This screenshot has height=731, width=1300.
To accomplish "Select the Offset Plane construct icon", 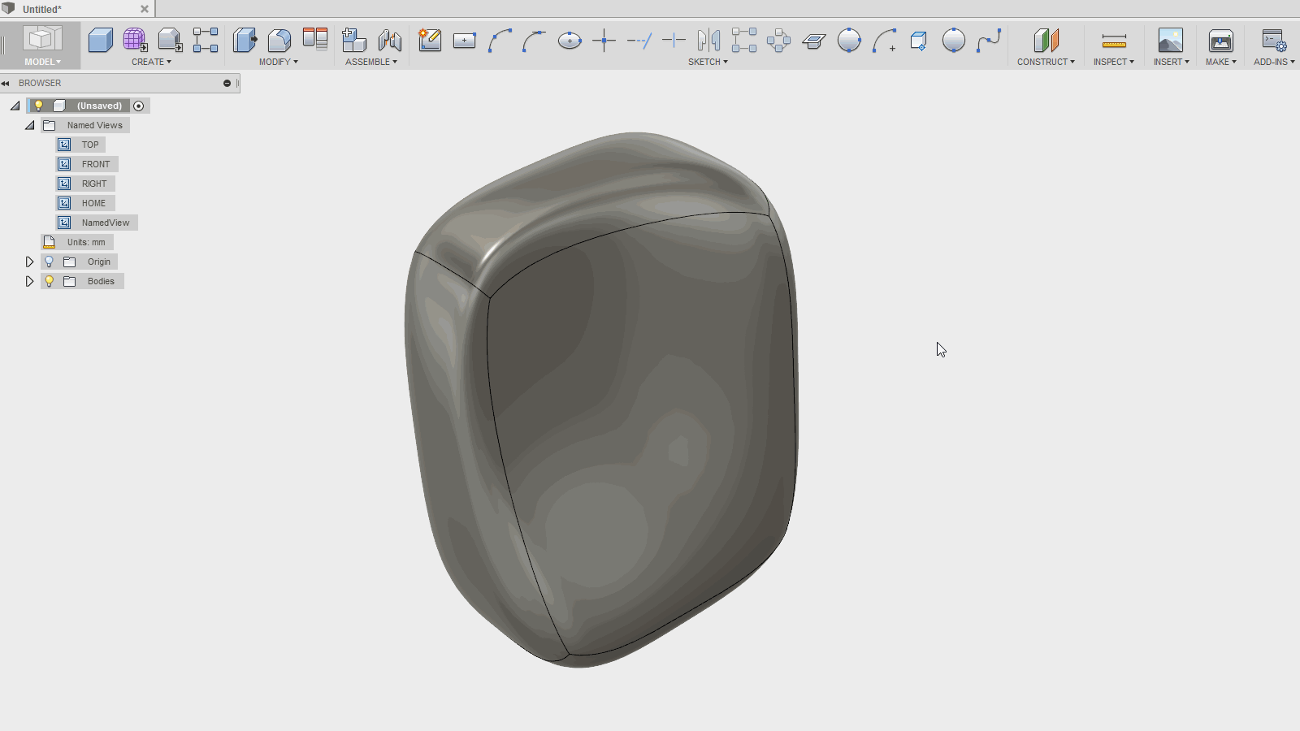I will 1046,40.
